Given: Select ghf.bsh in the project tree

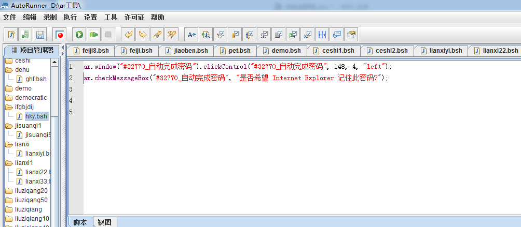Looking at the screenshot, I should (36, 79).
